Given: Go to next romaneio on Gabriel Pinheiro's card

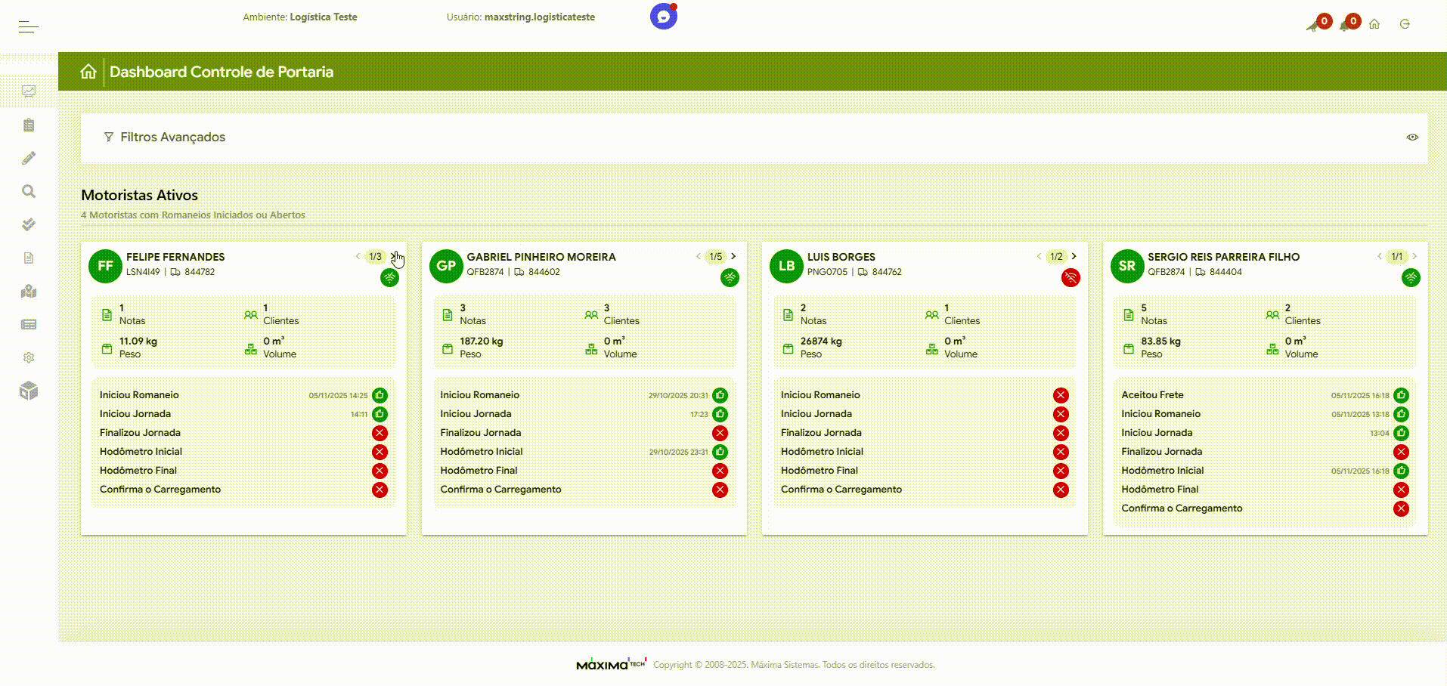Looking at the screenshot, I should tap(733, 257).
